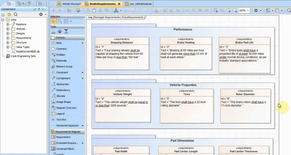
Task: Expand the Relations tree node
Action: [x=8, y=24]
